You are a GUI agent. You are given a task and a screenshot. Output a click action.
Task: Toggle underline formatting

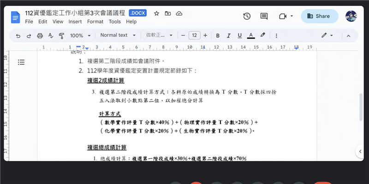(x=239, y=36)
